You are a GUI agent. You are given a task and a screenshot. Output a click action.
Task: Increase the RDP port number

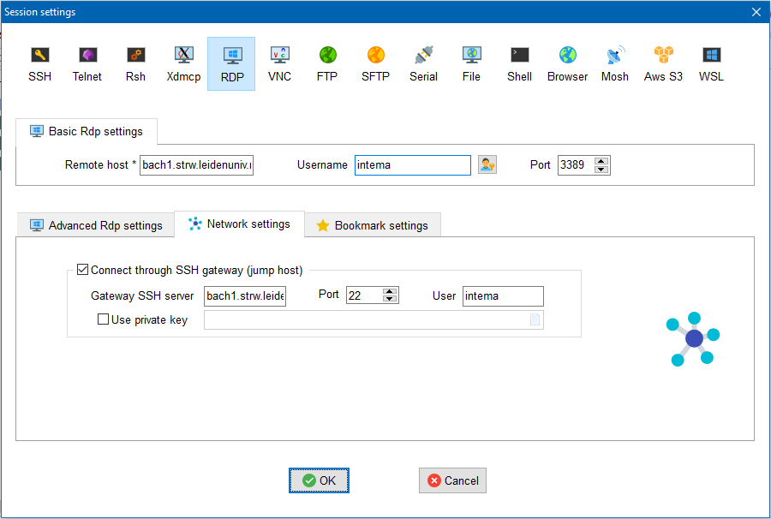tap(601, 160)
